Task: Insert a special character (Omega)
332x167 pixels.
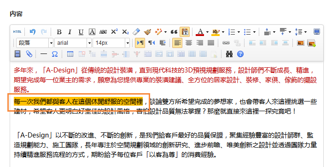Action: pyautogui.click(x=55, y=54)
